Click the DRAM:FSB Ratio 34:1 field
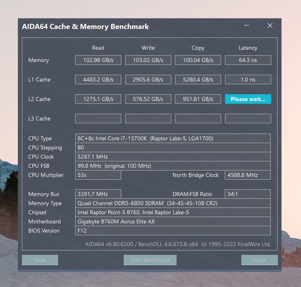Image resolution: width=301 pixels, height=287 pixels. point(248,194)
